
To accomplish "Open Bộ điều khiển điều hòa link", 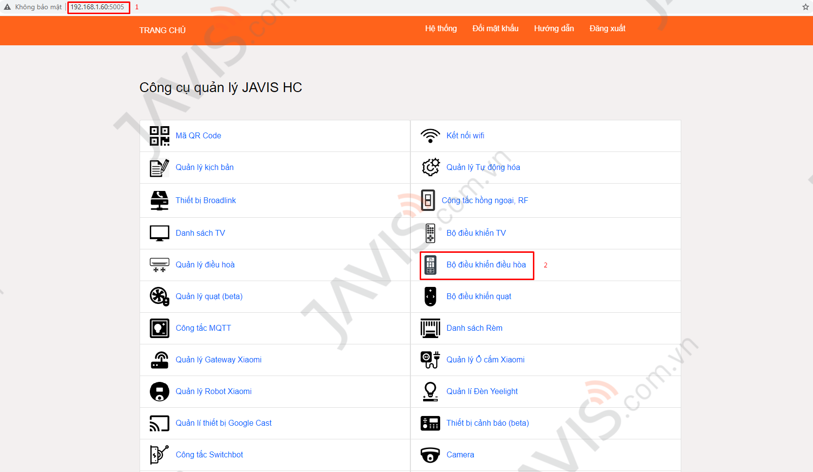I will point(486,265).
